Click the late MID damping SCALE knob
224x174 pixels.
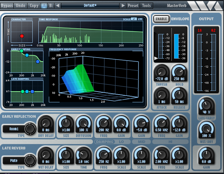point(141,154)
